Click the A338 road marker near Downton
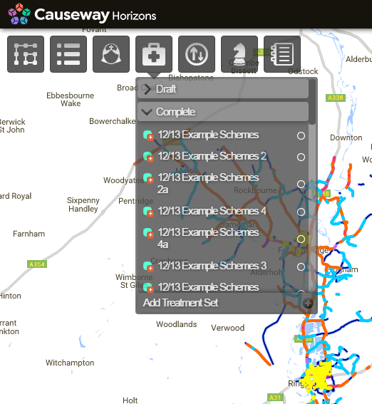 click(x=336, y=98)
